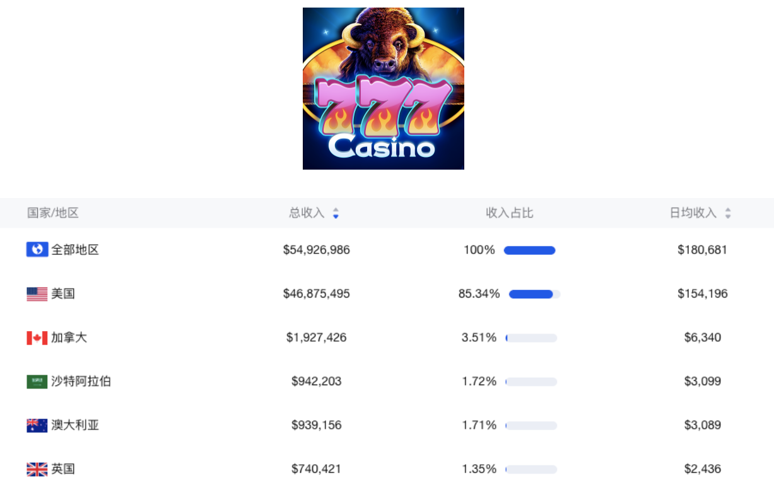
Task: Select the 加拿大 country name
Action: [x=69, y=338]
